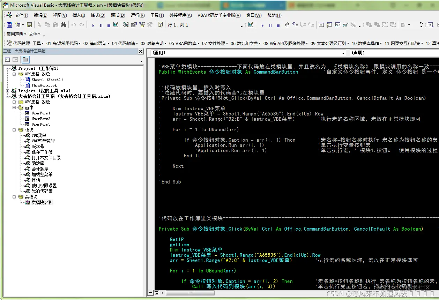439x300 pixels.
Task: Open the Properties Window toolbar icon
Action: 134,25
